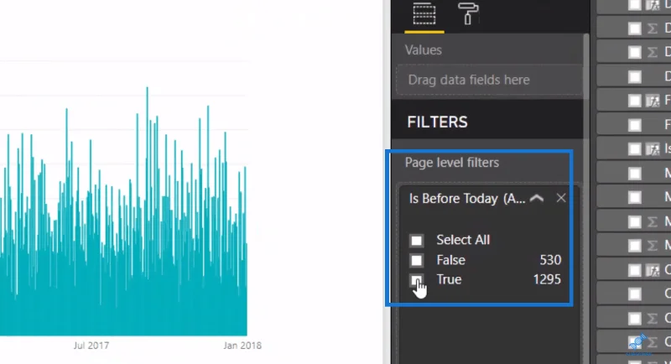This screenshot has width=671, height=364.
Task: Click the Jan 2018 axis label
Action: click(x=242, y=346)
